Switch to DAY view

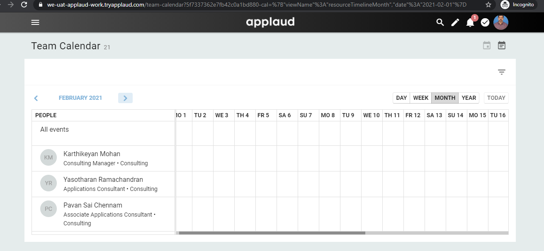(x=401, y=98)
